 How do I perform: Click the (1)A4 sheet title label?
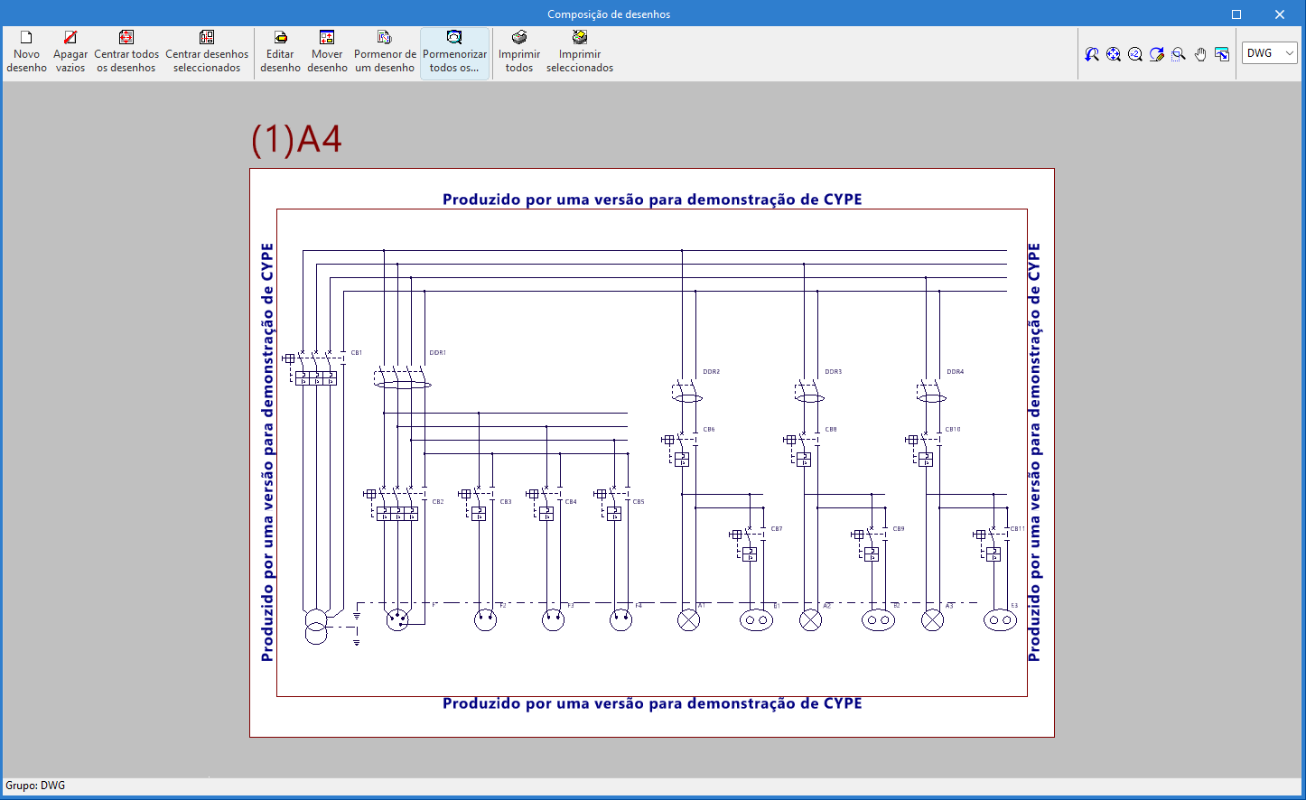click(x=296, y=139)
